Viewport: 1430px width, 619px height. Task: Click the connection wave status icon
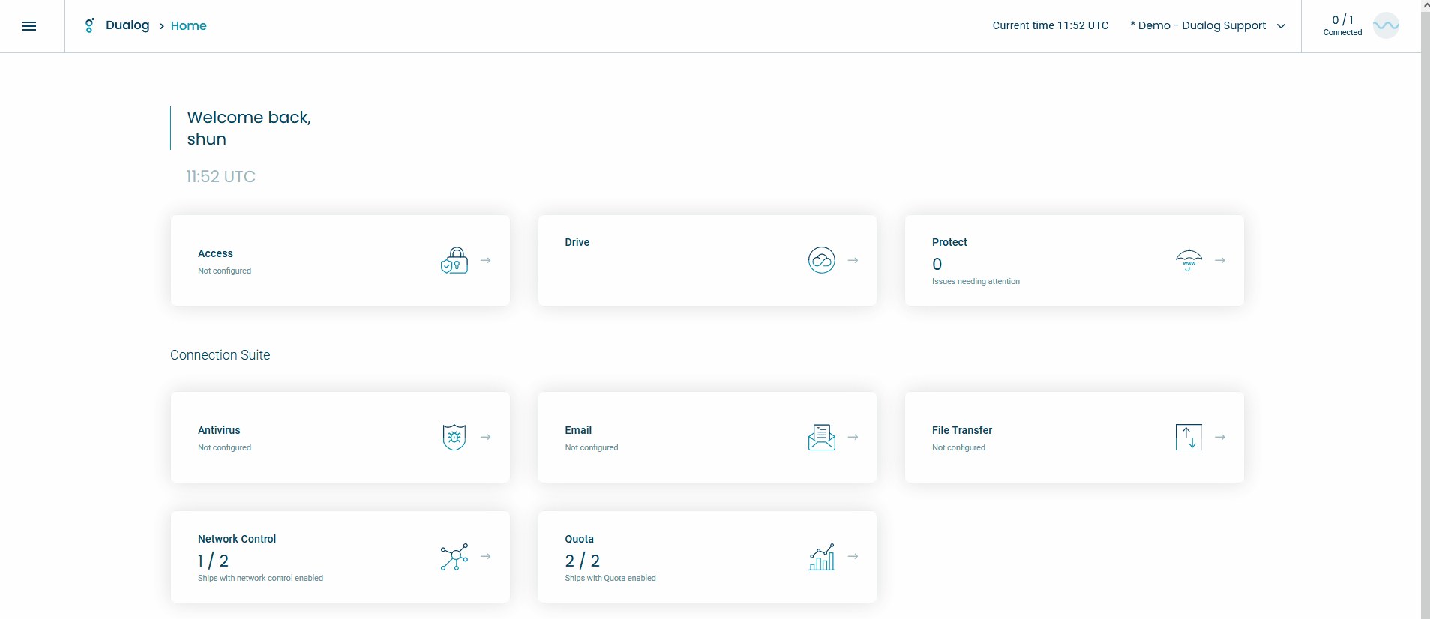(1386, 25)
